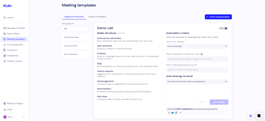Click the HubSpot integration icon
Viewport: 265px width, 121px height.
169,113
